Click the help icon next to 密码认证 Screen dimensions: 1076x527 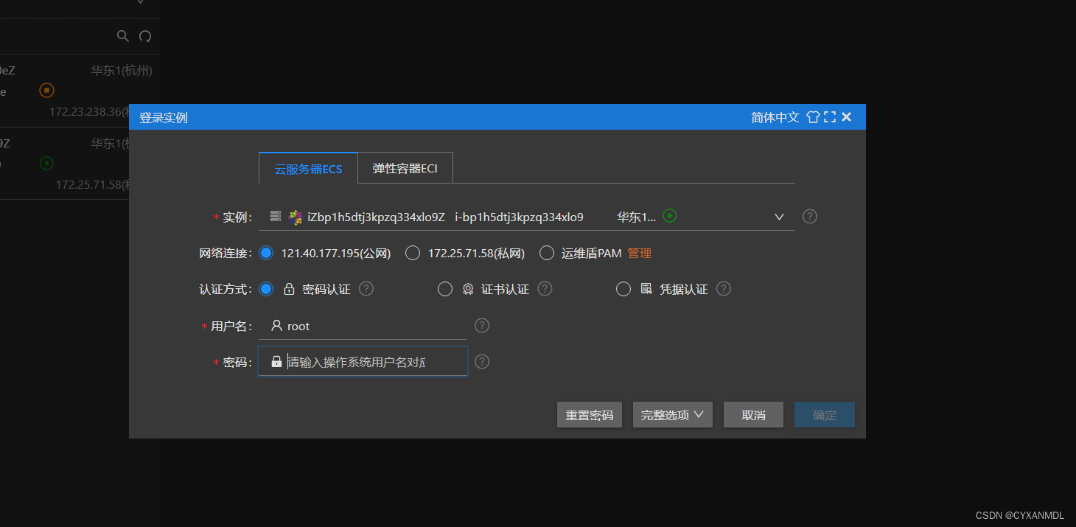point(366,289)
